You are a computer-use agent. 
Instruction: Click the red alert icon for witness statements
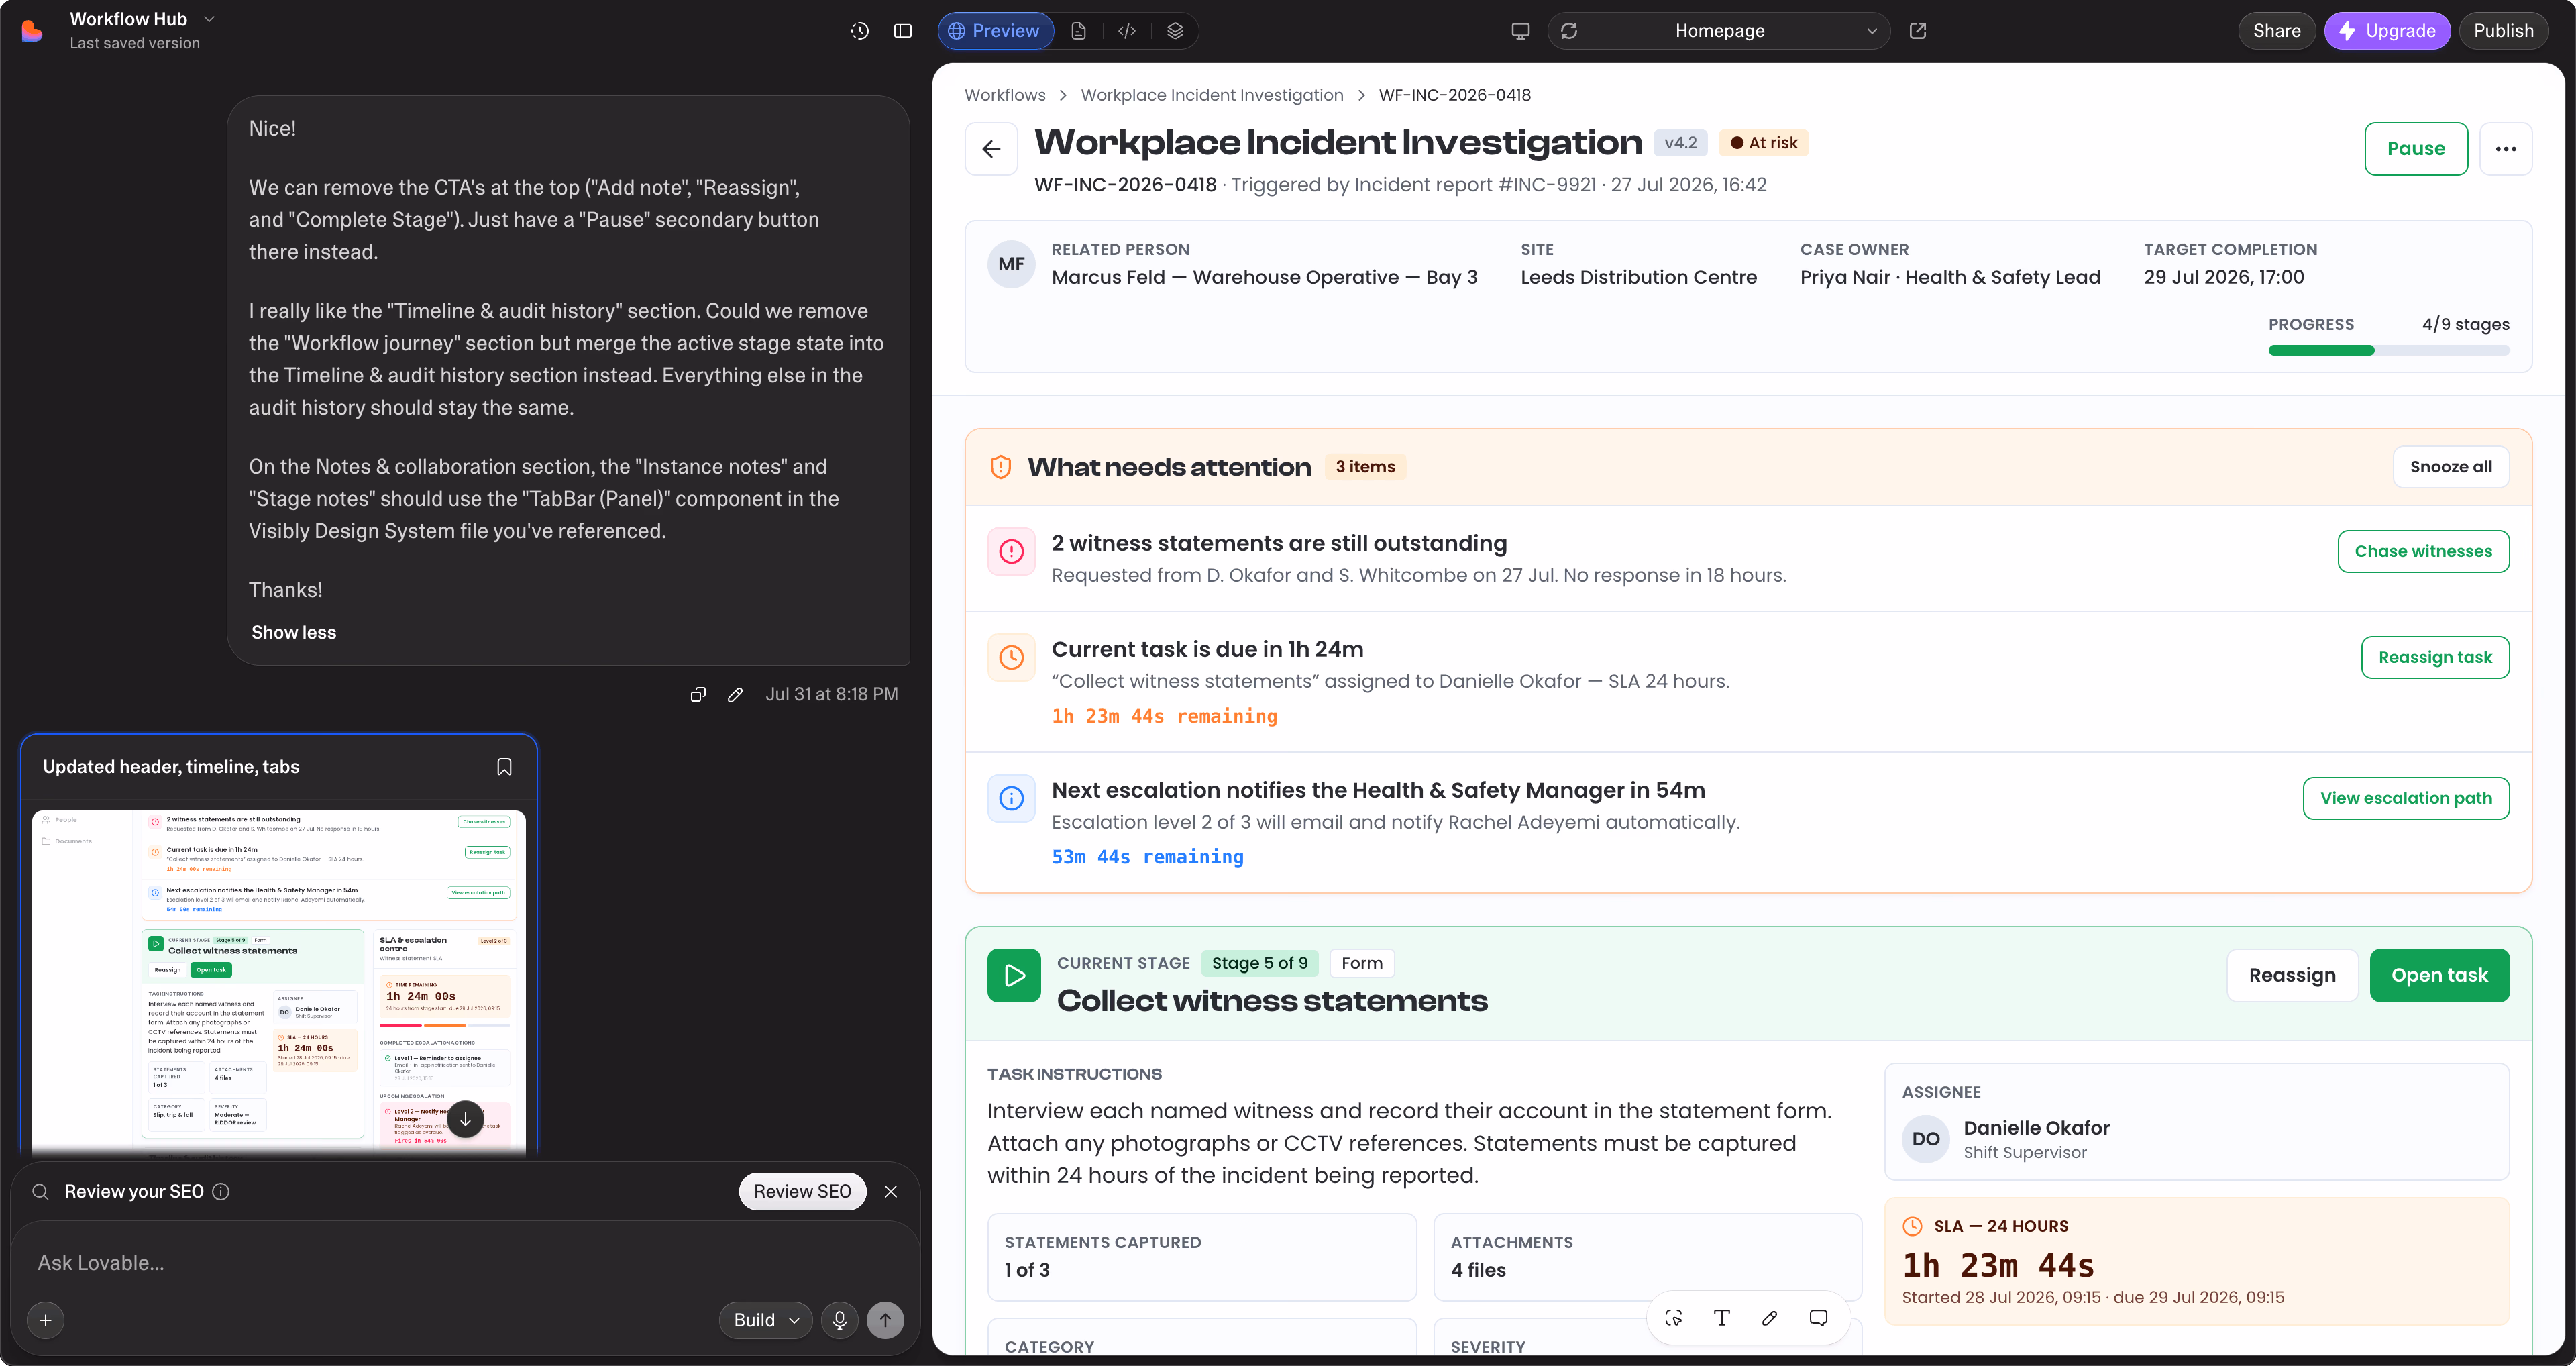point(1011,551)
